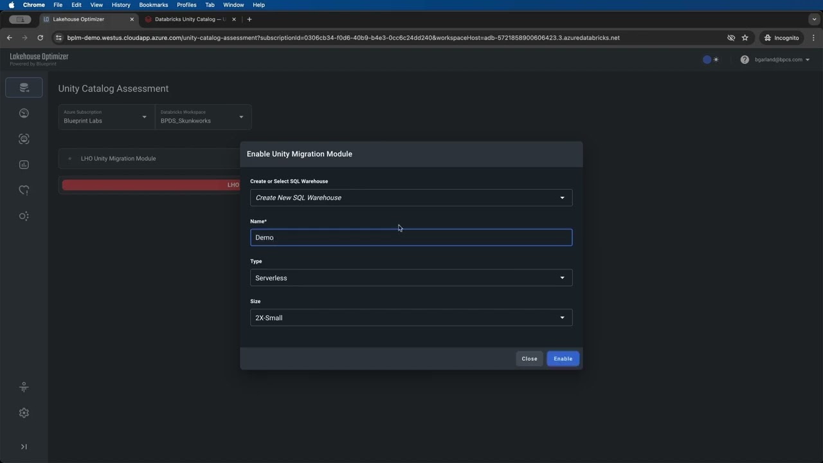Click the Lakehouse Optimizer logo
The width and height of the screenshot is (823, 463).
(x=39, y=59)
